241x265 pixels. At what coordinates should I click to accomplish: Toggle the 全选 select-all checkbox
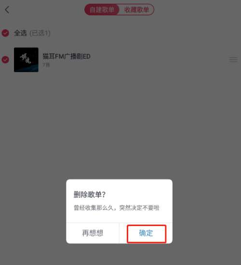[x=5, y=33]
